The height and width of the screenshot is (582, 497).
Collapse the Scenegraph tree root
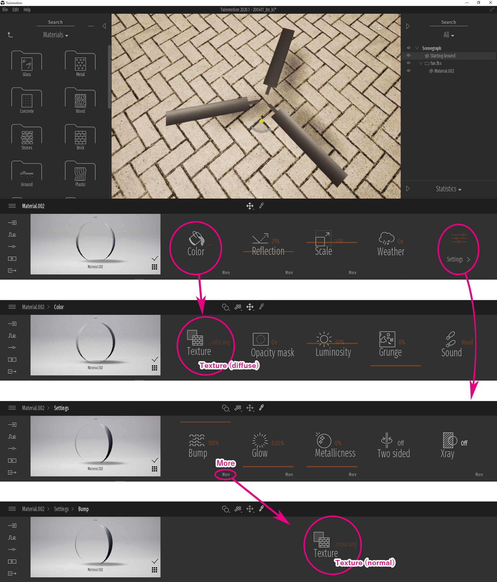[x=417, y=48]
